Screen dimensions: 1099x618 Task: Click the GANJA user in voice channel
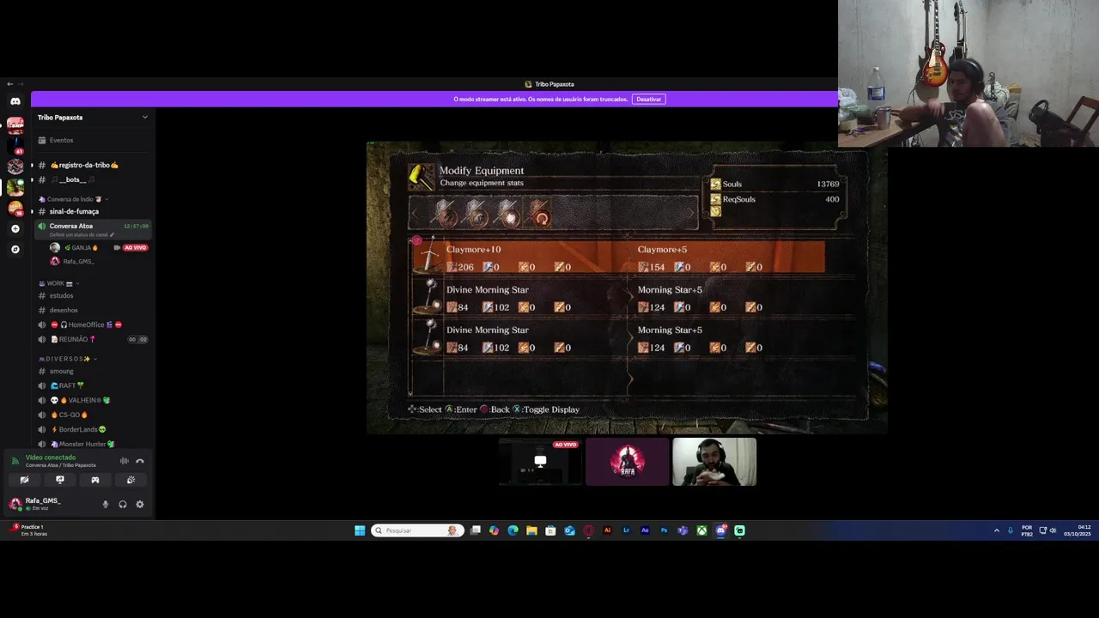[82, 248]
